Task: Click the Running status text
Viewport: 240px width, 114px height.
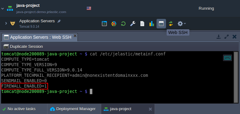Action: 206,9
